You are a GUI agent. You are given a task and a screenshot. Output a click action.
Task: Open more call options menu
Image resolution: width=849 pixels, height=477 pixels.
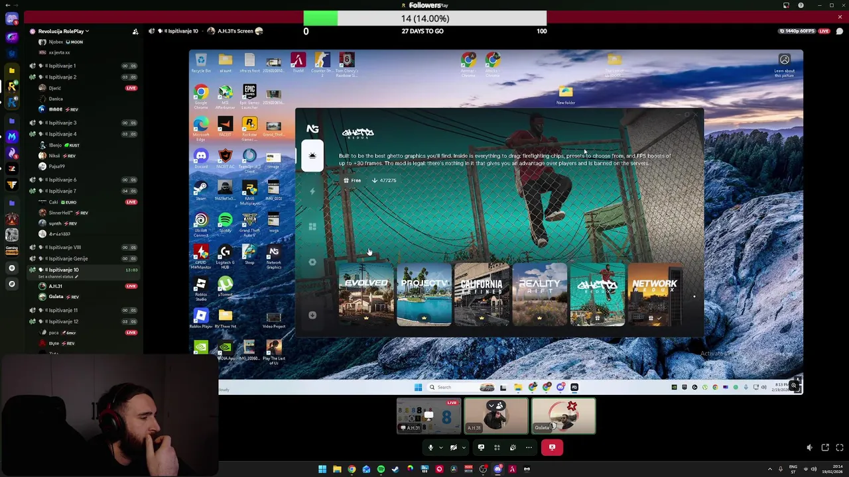click(x=529, y=448)
